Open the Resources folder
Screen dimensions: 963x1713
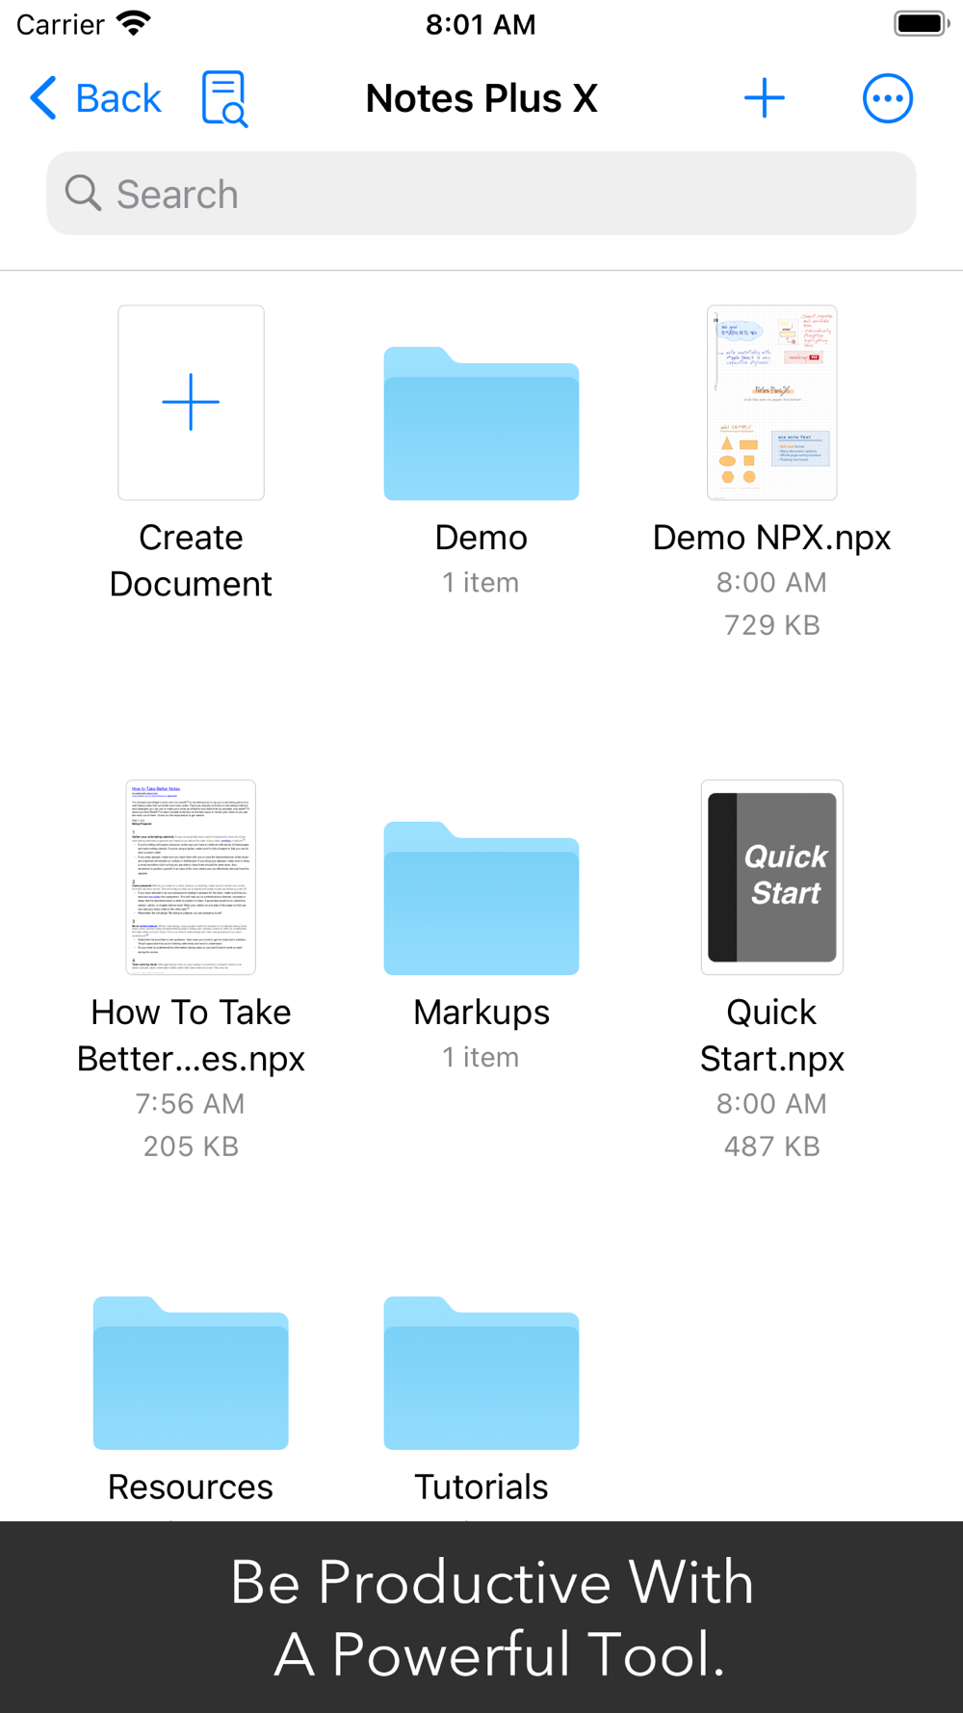191,1373
